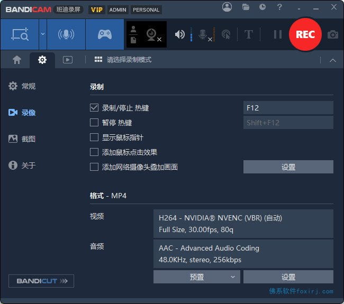Click the 请选择录制模式 grid menu

pos(123,60)
